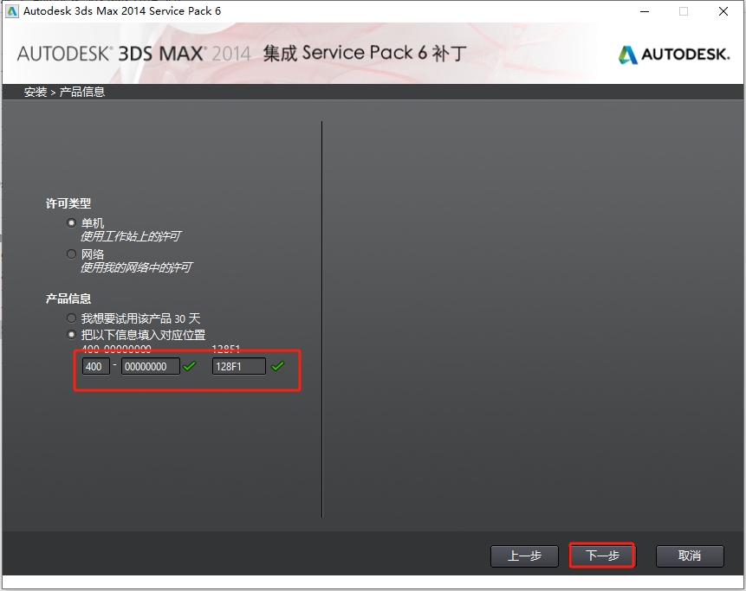Click the 安装 breadcrumb text

[x=36, y=92]
